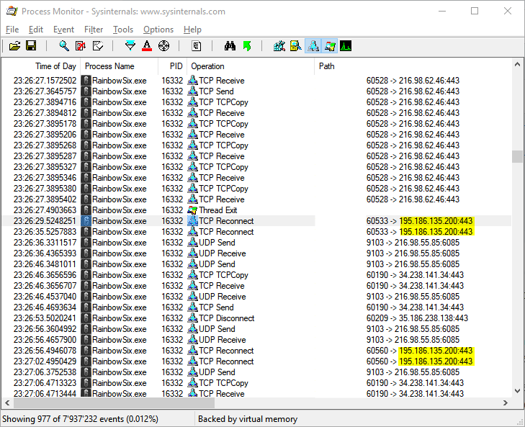Viewport: 525px width, 427px height.
Task: Open the Filter dialog via the funnel icon
Action: point(130,46)
